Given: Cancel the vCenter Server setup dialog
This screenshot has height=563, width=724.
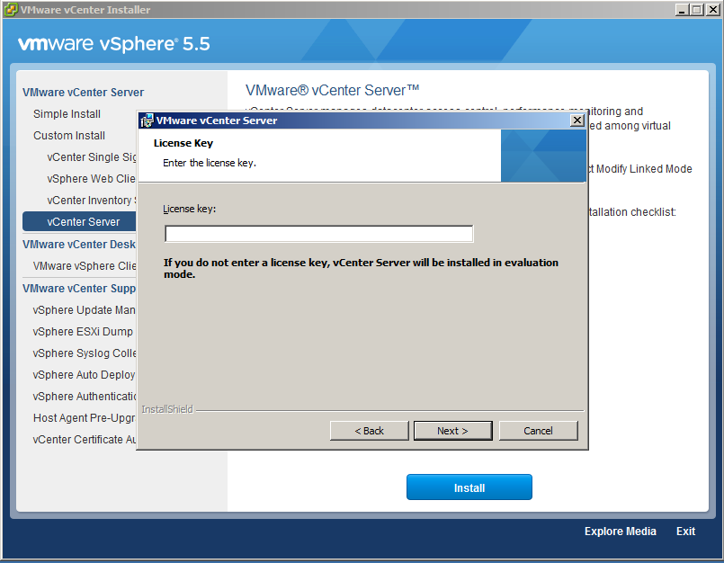Looking at the screenshot, I should click(538, 431).
